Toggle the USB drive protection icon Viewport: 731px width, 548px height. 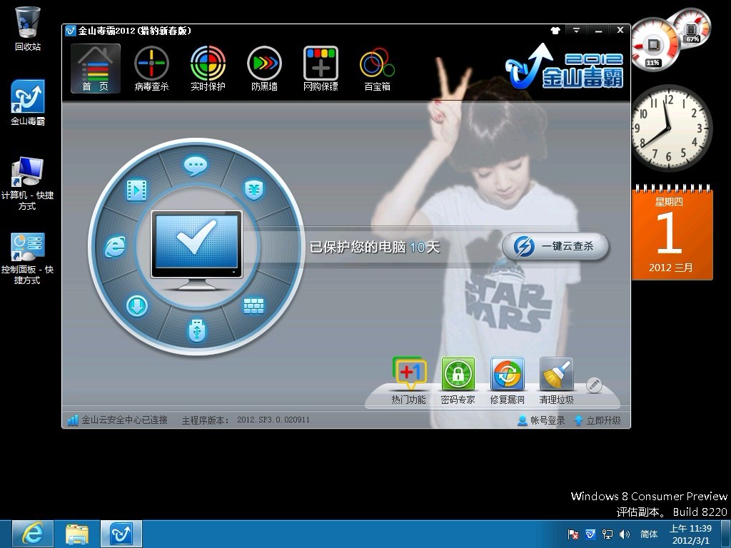(196, 329)
